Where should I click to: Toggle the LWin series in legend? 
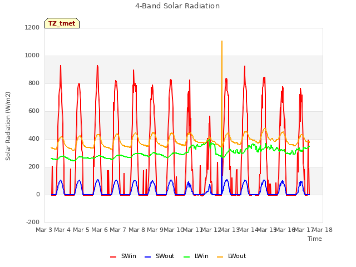tap(196, 256)
